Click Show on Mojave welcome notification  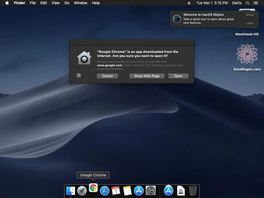click(x=250, y=15)
